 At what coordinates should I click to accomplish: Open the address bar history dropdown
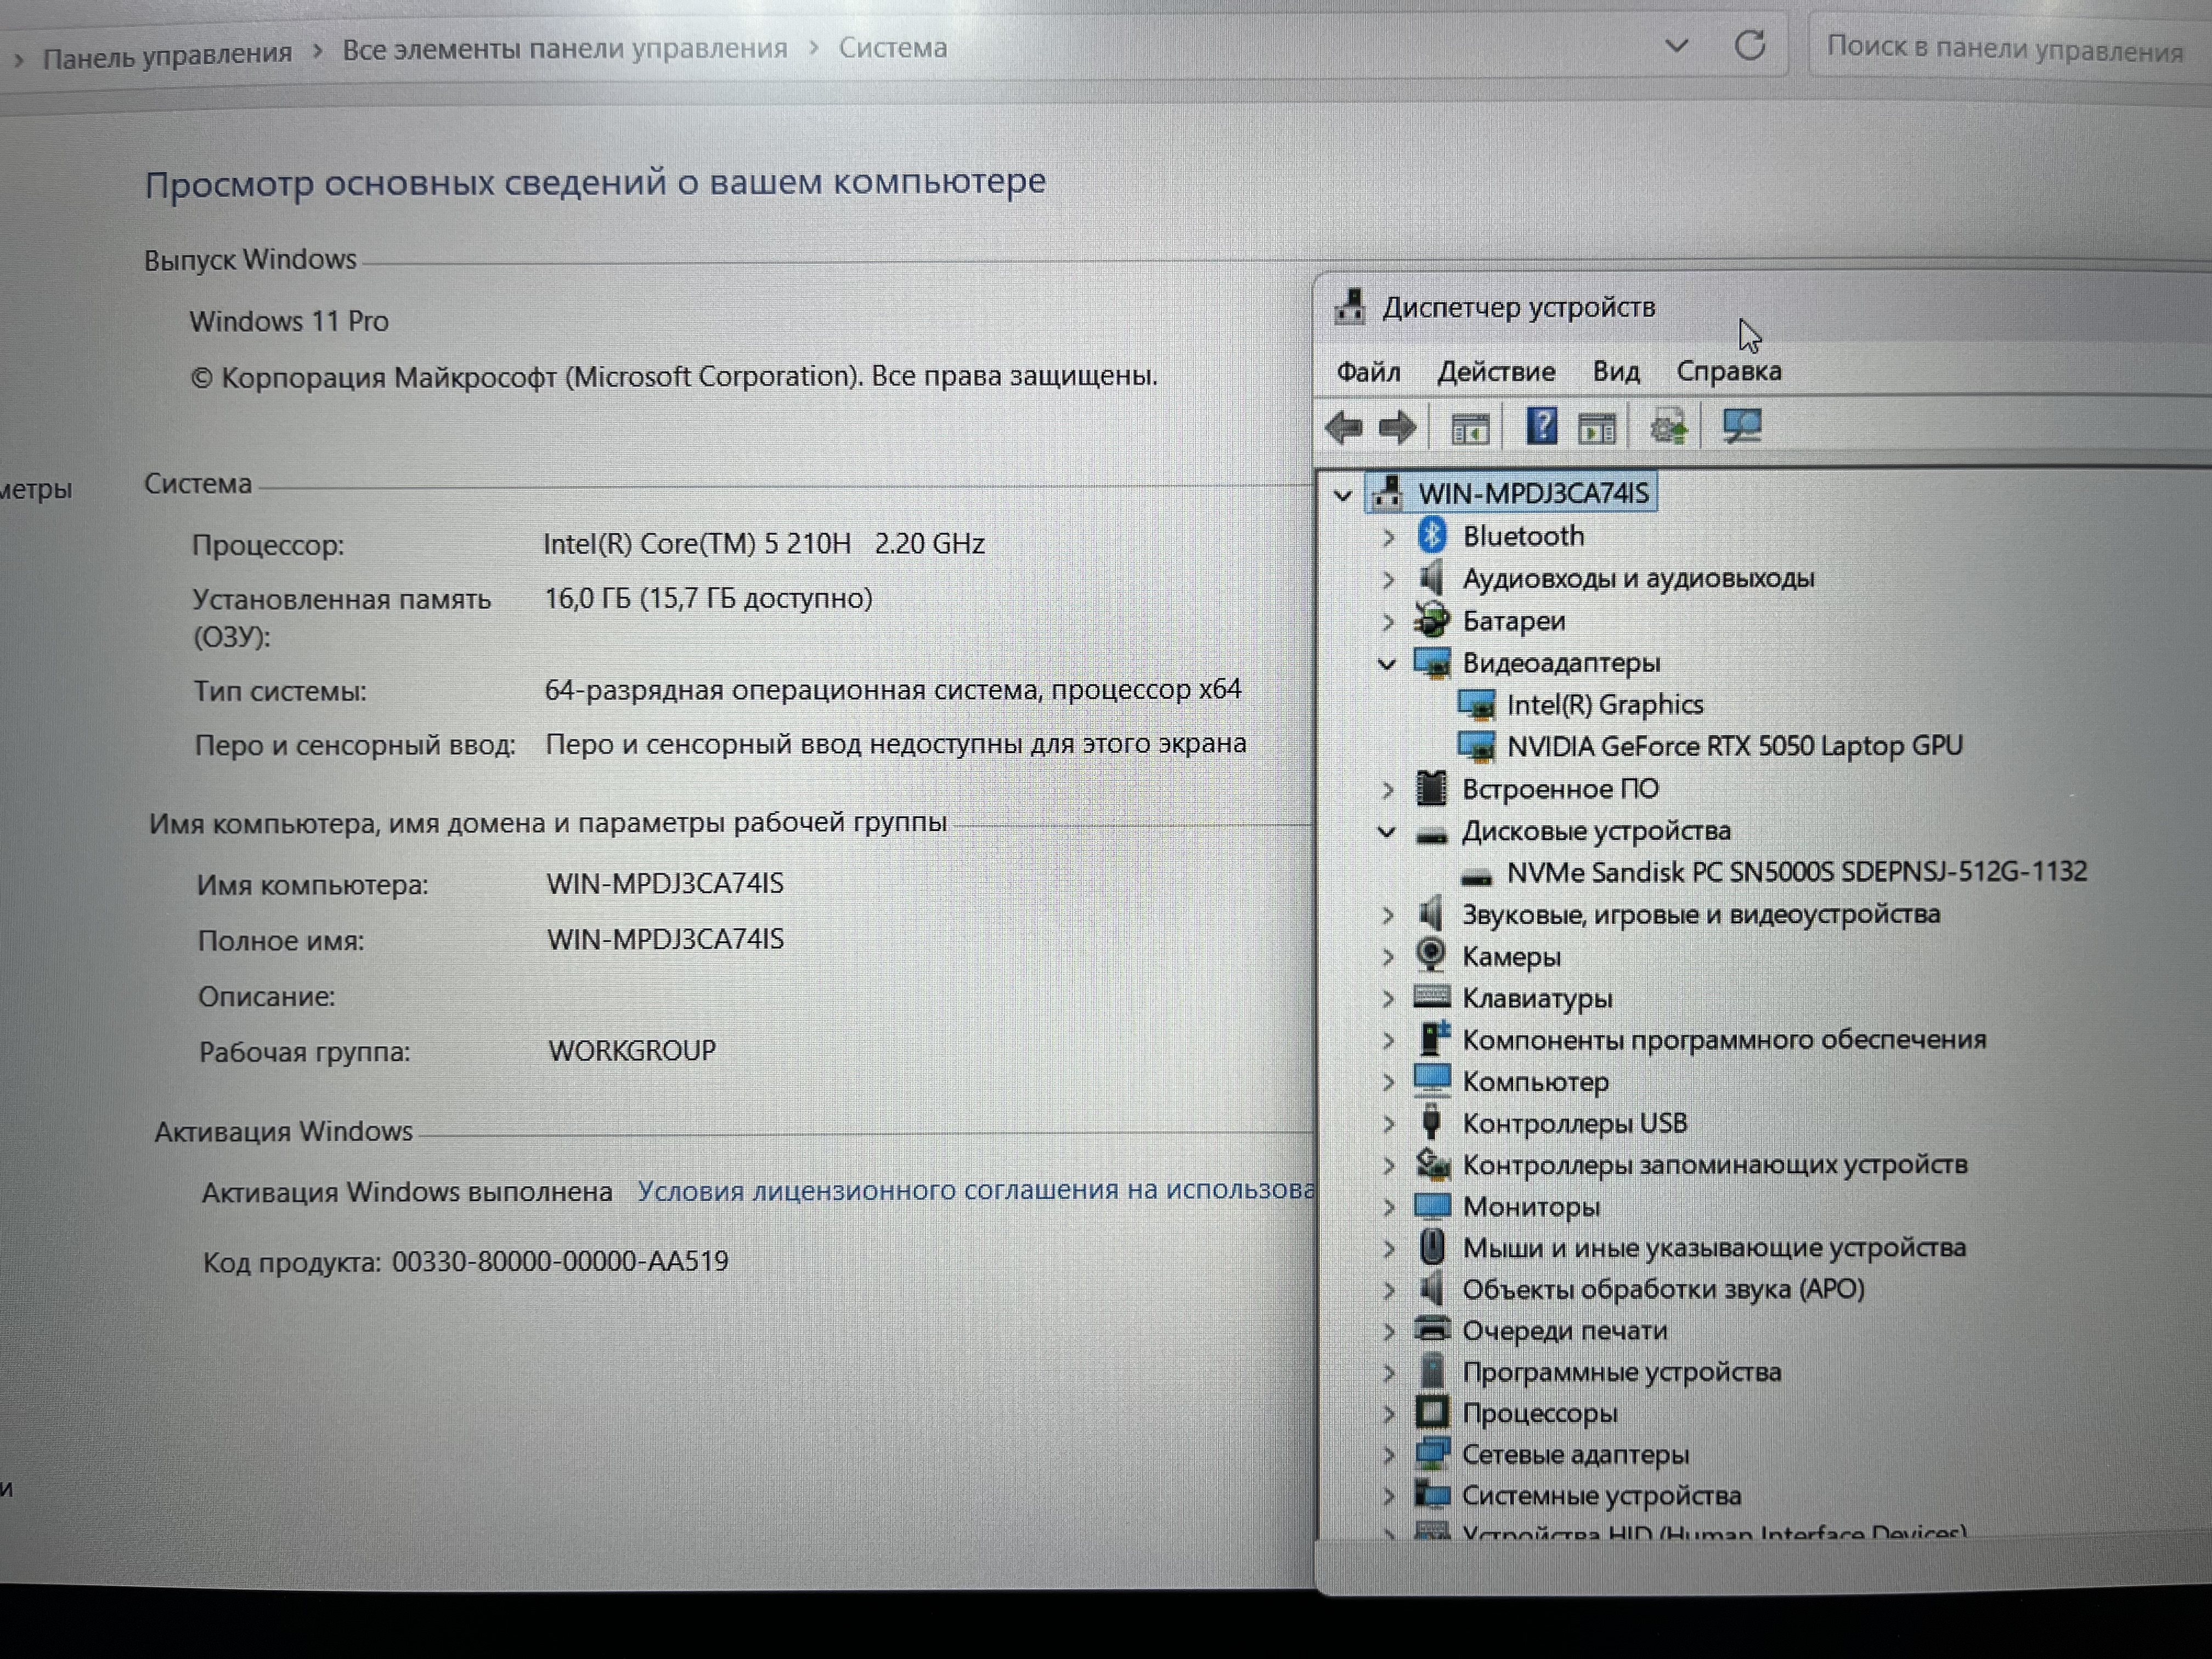tap(1677, 46)
